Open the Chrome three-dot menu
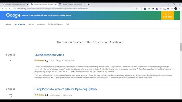The width and height of the screenshot is (182, 102). [179, 9]
